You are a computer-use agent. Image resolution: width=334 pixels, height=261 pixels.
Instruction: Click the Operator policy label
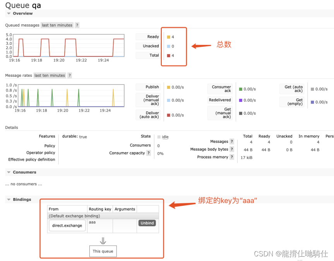pos(41,153)
